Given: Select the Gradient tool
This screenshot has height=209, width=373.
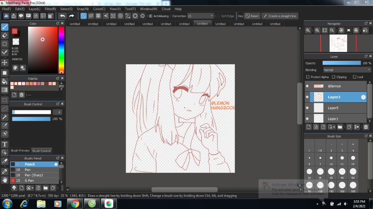Looking at the screenshot, I should coord(5,90).
